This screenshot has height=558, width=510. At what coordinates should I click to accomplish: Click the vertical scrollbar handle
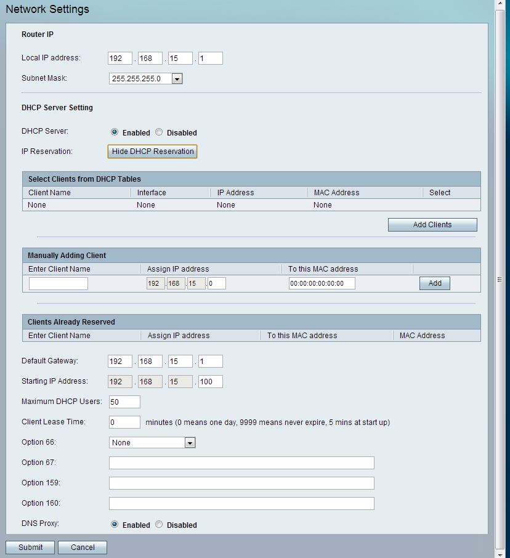(x=500, y=279)
